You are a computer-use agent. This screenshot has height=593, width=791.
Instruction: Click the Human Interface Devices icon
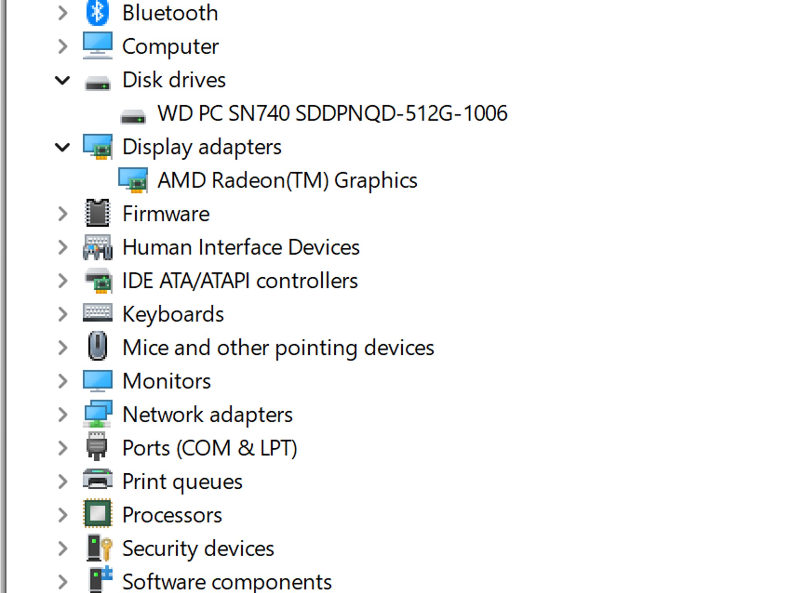coord(97,247)
